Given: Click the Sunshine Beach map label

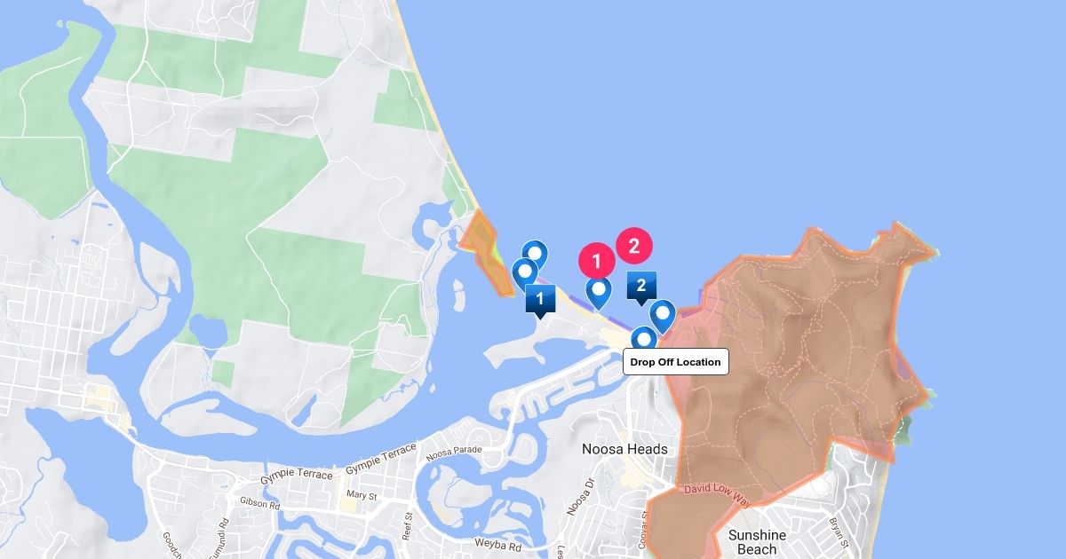Looking at the screenshot, I should point(757,542).
